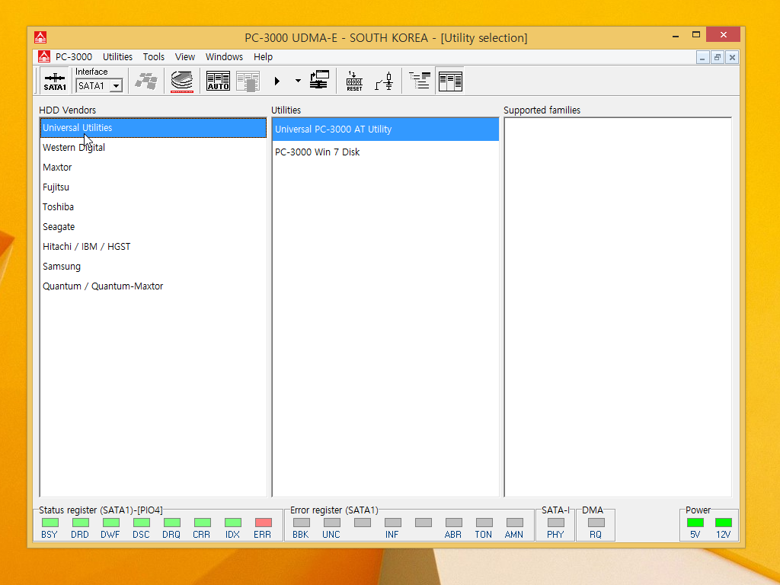This screenshot has height=585, width=780.
Task: Close the inner Utility selection window
Action: point(732,58)
